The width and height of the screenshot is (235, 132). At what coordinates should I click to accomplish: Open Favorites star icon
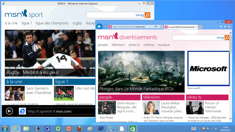point(225,27)
